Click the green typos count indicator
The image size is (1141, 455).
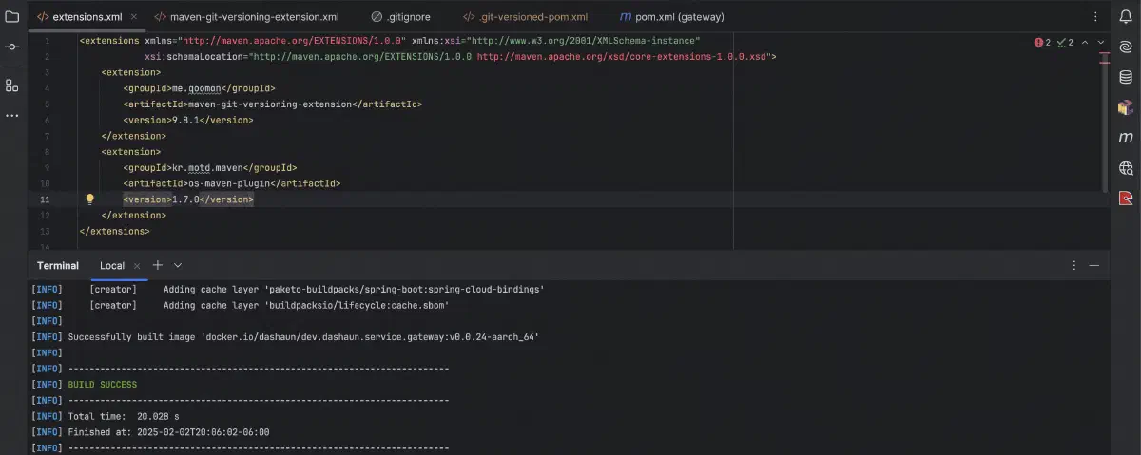coord(1065,43)
